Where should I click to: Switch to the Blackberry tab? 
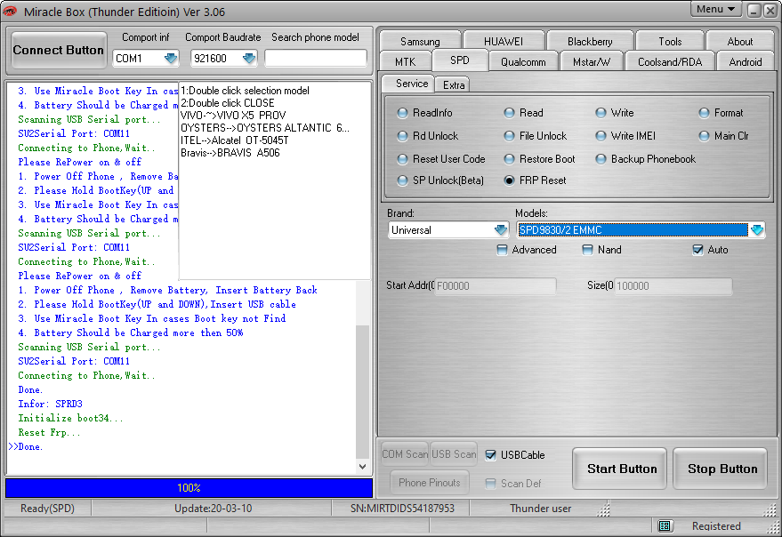590,42
